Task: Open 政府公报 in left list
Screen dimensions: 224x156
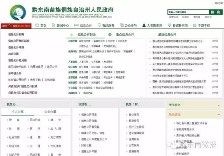Action: coord(14,54)
